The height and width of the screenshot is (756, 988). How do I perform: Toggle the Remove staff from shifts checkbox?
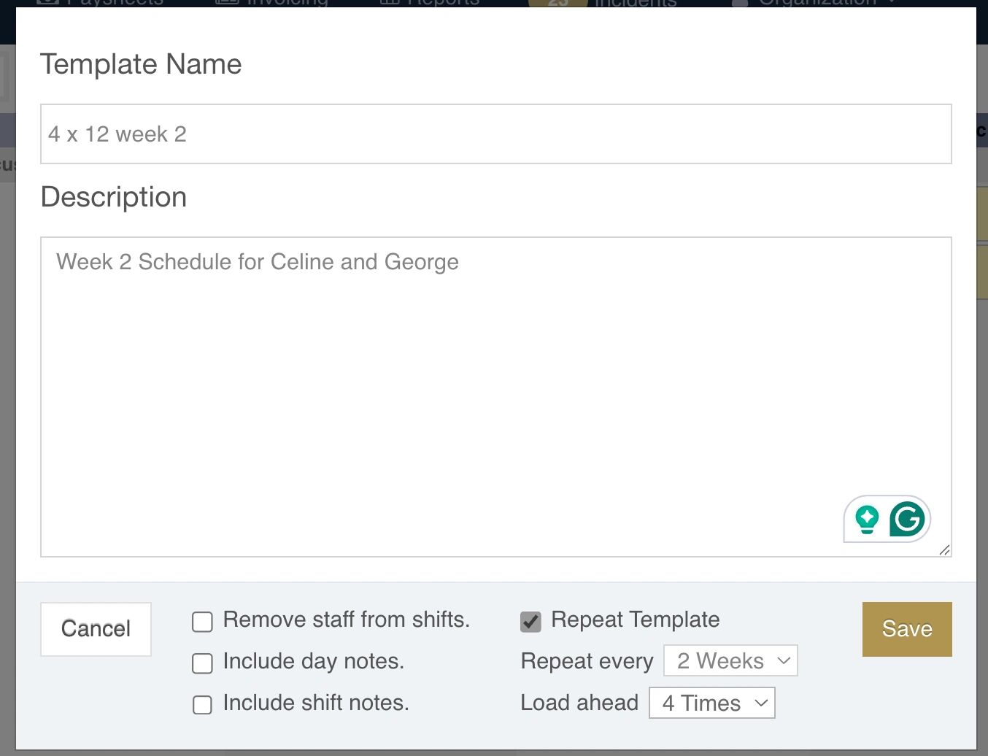pyautogui.click(x=202, y=622)
